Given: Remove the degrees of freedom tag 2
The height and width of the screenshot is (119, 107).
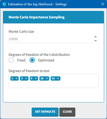Looking at the screenshot, I should [26, 78].
